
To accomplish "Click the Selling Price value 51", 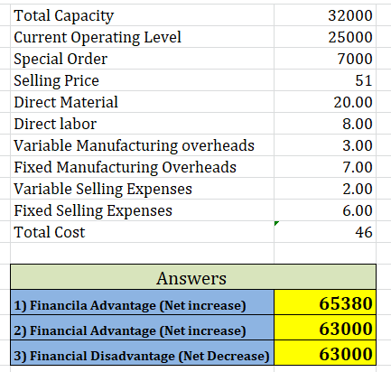I will pos(325,80).
